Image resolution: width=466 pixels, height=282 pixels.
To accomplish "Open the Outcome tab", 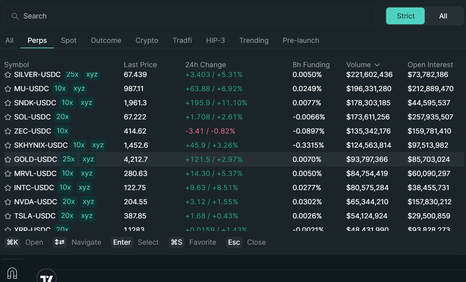I will (106, 40).
